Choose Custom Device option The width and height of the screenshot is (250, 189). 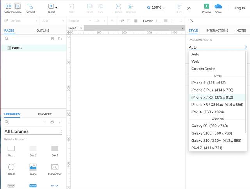217,69
